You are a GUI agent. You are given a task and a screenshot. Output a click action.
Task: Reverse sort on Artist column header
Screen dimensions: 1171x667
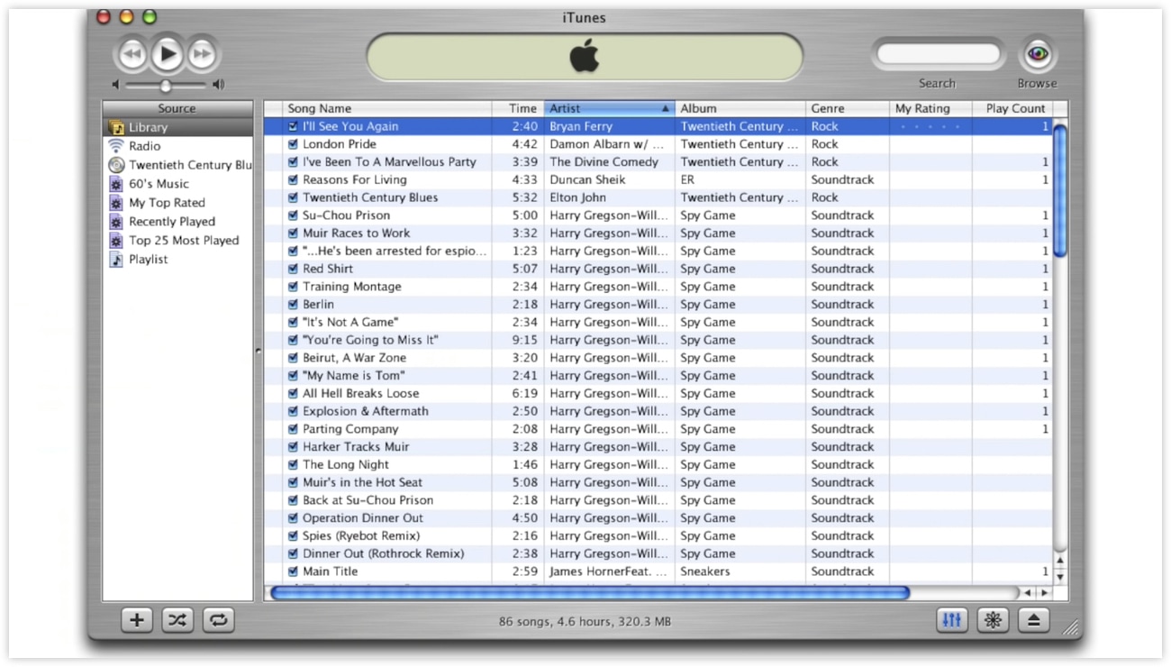(x=609, y=108)
